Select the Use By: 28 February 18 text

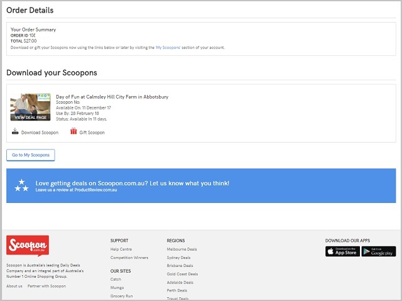pos(77,113)
